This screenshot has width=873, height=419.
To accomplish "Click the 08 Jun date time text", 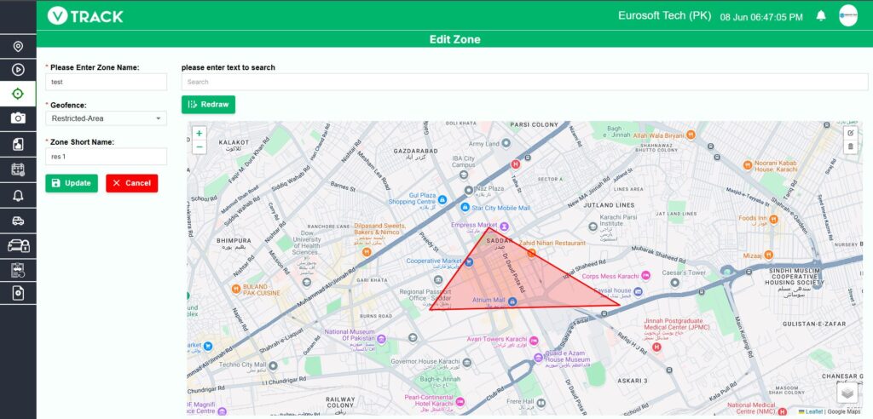I will click(x=761, y=17).
